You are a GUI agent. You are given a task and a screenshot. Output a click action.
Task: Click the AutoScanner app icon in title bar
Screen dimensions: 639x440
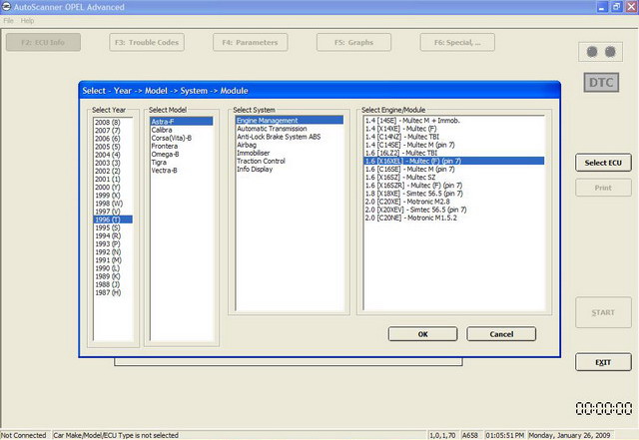[x=7, y=7]
